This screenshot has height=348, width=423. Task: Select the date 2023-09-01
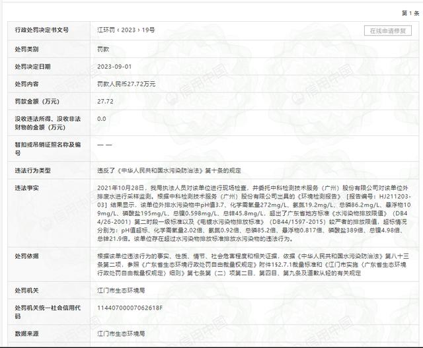[x=114, y=67]
